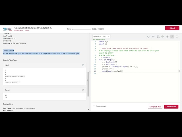This screenshot has height=137, width=182.
Task: Click line number 9 in the gutter
Action: coord(95,62)
